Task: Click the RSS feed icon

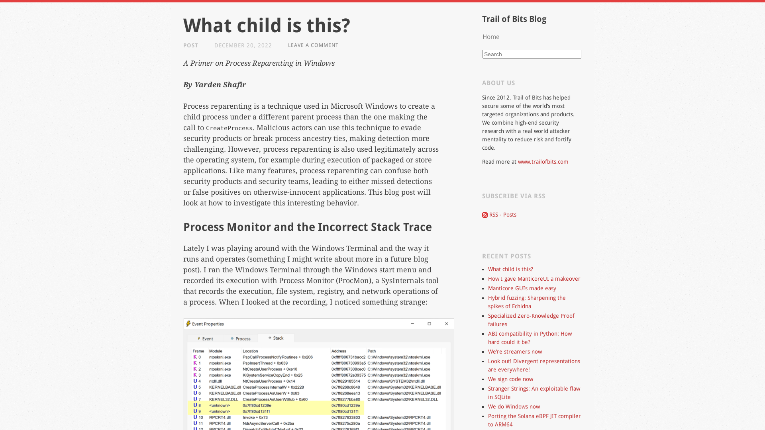Action: click(485, 215)
